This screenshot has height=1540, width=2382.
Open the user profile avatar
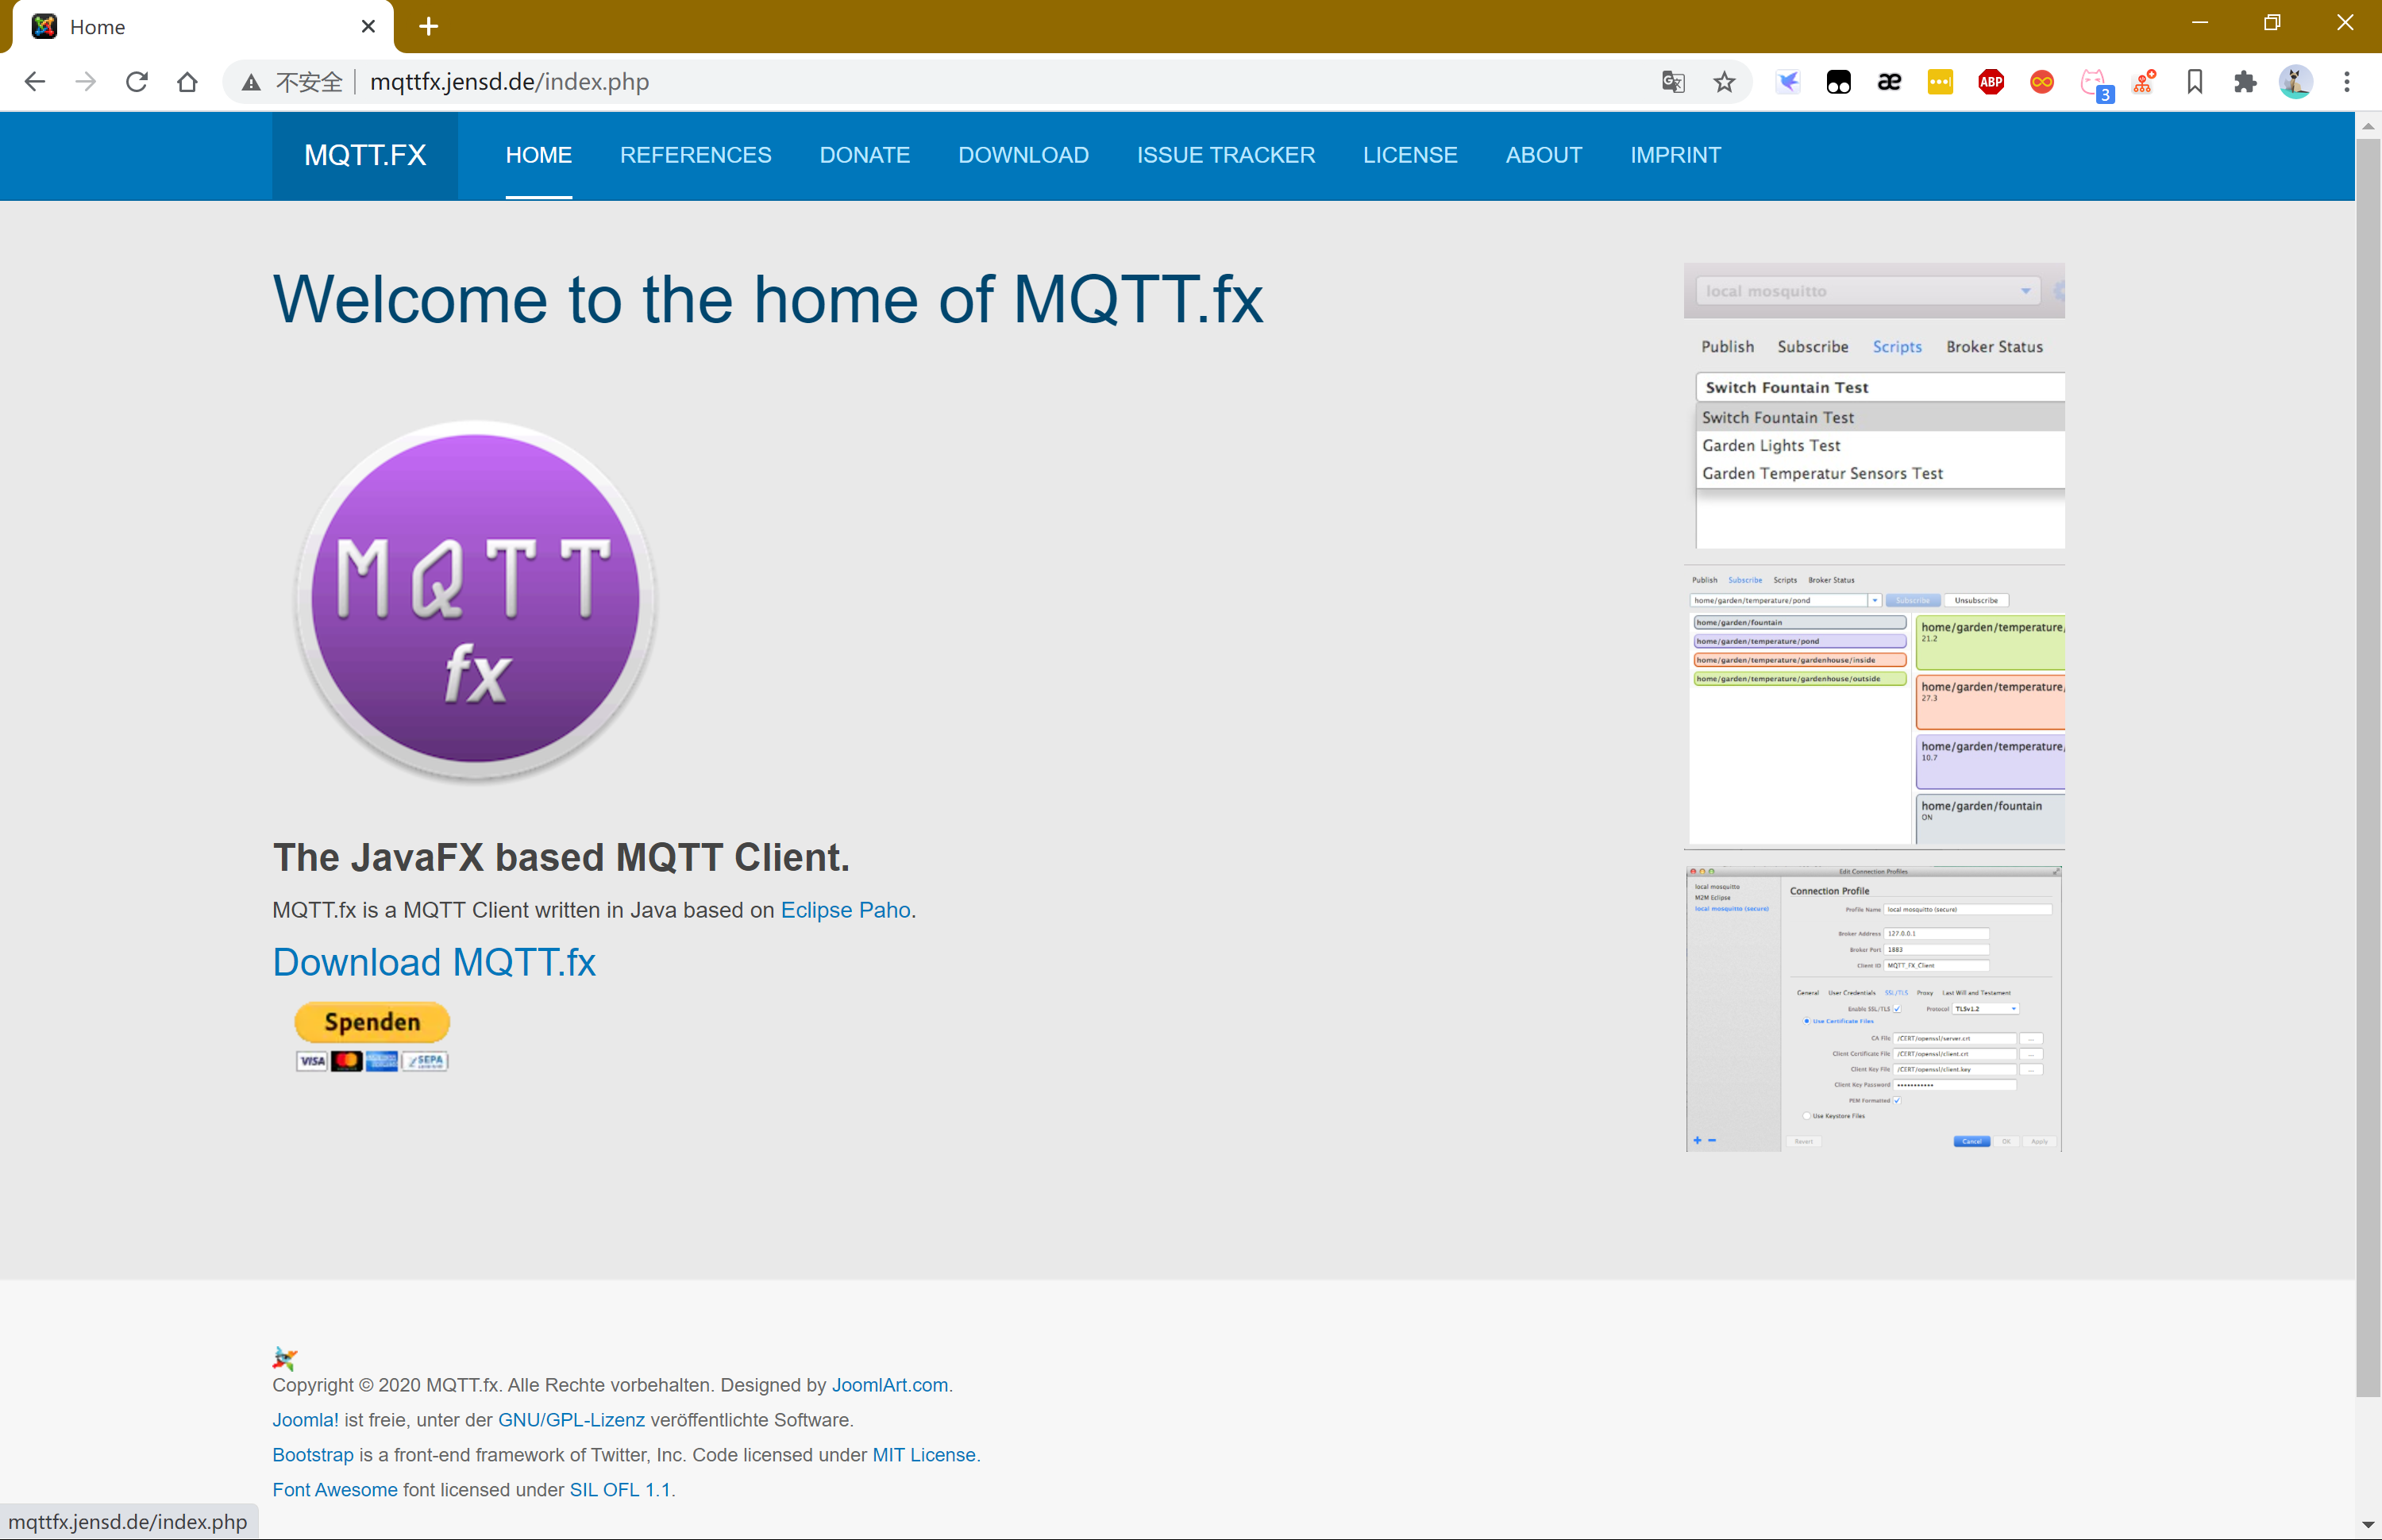[x=2296, y=82]
